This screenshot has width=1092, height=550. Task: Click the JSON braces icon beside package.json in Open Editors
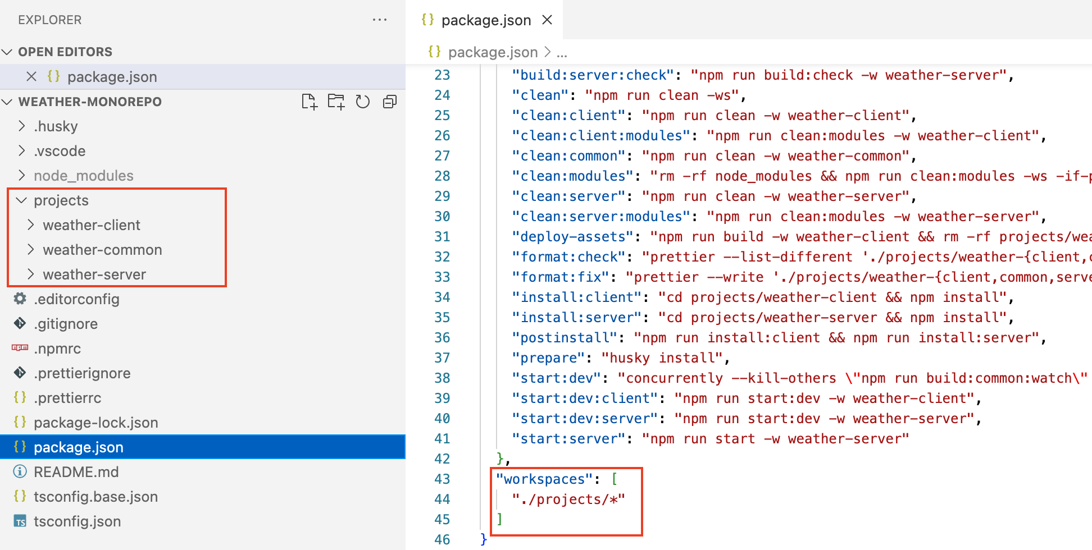pos(53,76)
